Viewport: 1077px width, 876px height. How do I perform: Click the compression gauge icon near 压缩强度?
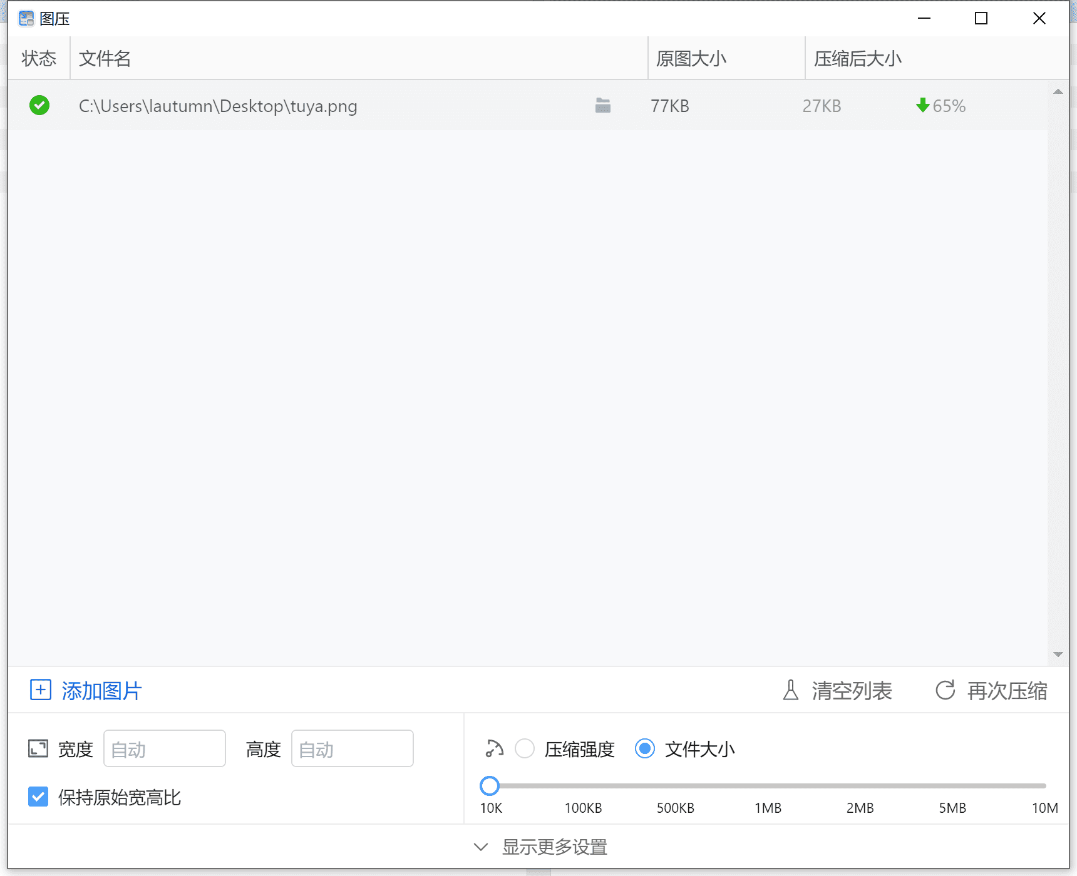(494, 748)
